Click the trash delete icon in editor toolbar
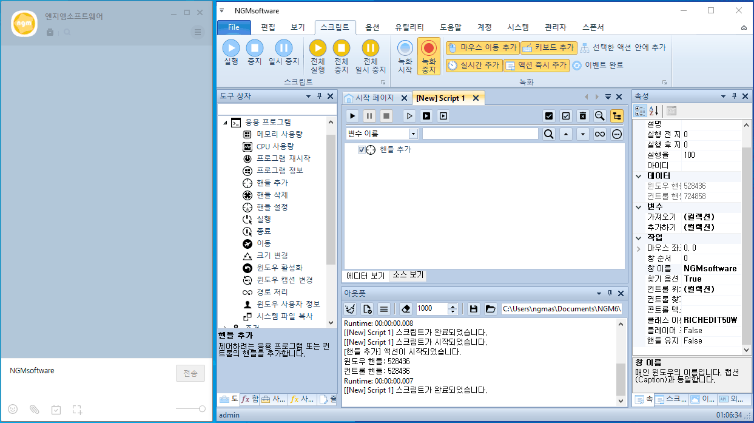Viewport: 754px width, 423px height. tap(583, 115)
